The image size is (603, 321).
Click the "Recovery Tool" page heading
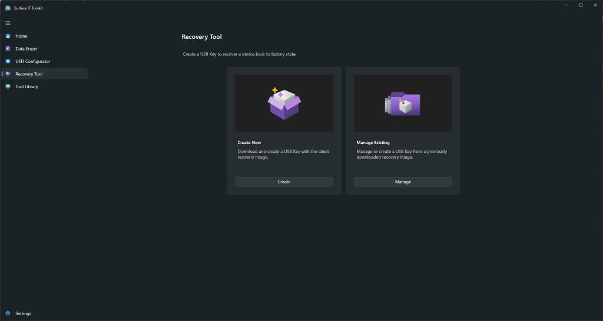[x=201, y=37]
